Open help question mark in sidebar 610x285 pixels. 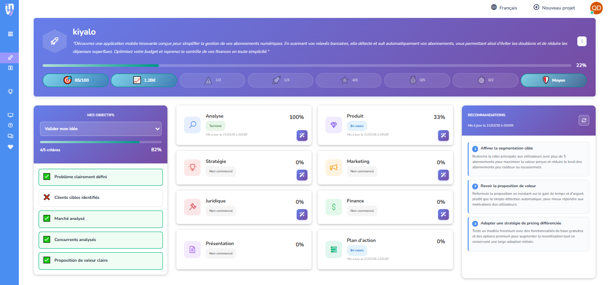coord(10,126)
